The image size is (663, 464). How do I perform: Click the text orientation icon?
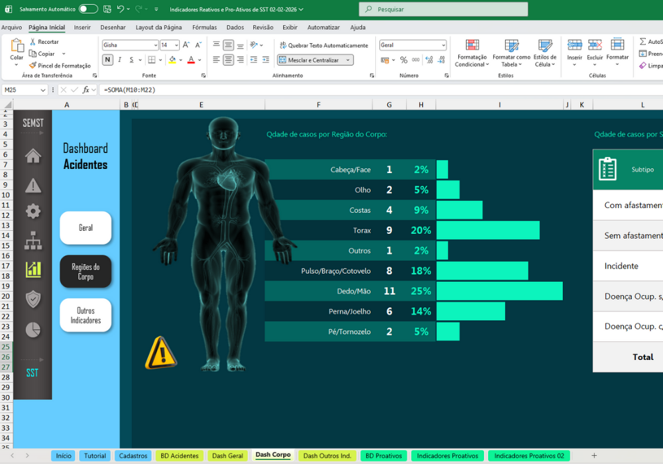point(254,45)
